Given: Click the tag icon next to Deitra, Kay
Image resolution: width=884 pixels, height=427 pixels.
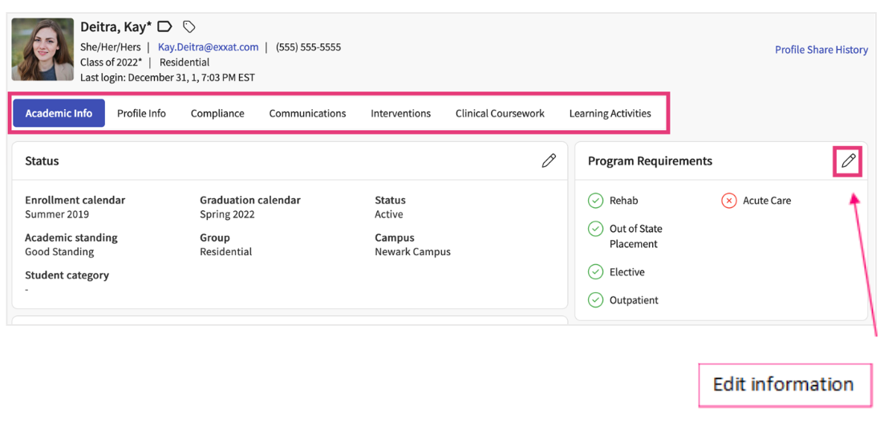Looking at the screenshot, I should (x=189, y=26).
